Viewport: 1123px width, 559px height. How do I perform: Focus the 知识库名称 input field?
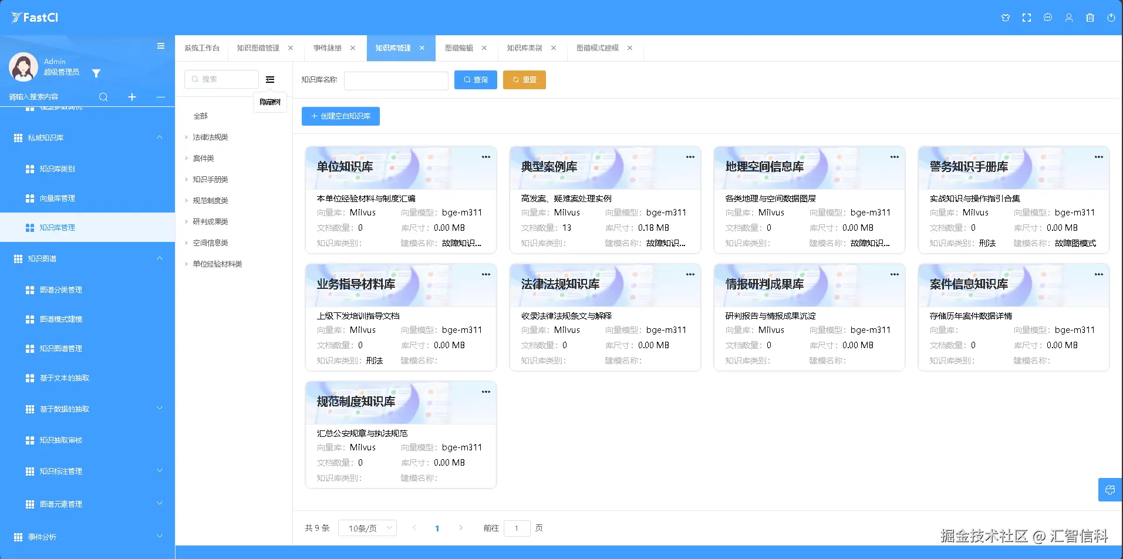tap(396, 80)
